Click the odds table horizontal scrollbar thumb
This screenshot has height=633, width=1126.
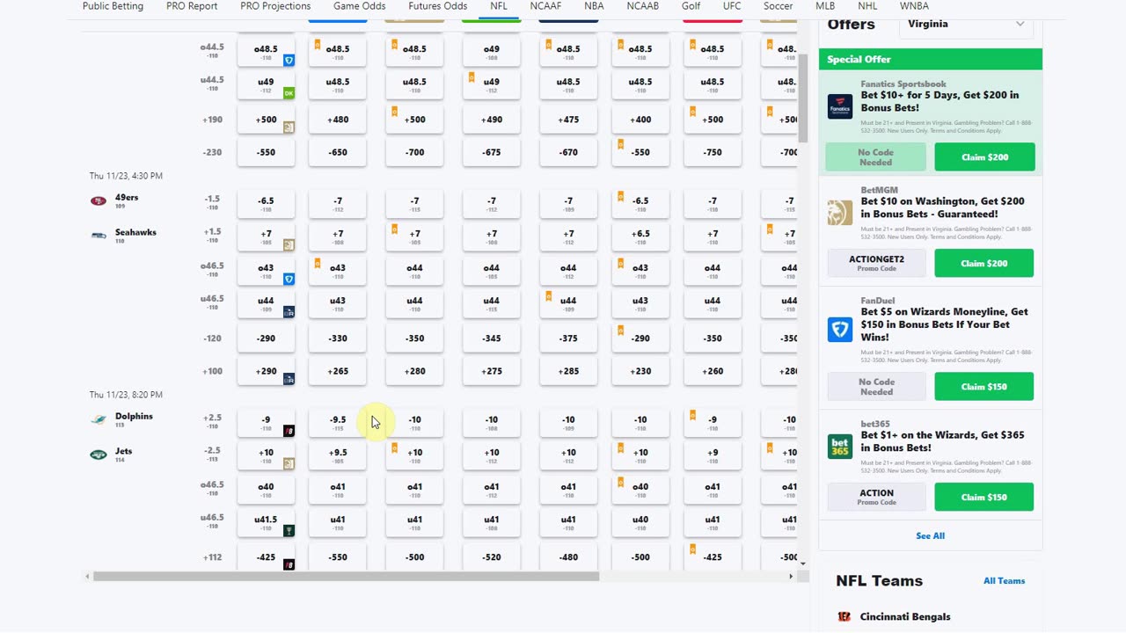point(346,577)
